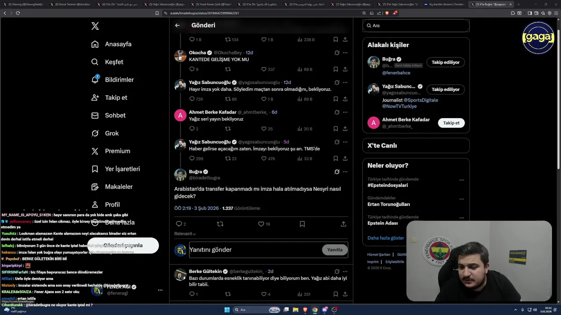The width and height of the screenshot is (561, 315).
Task: Open more options for #Epsteindosyalari trend
Action: click(462, 180)
